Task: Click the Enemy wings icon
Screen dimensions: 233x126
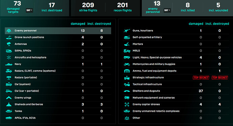Action: (9, 98)
